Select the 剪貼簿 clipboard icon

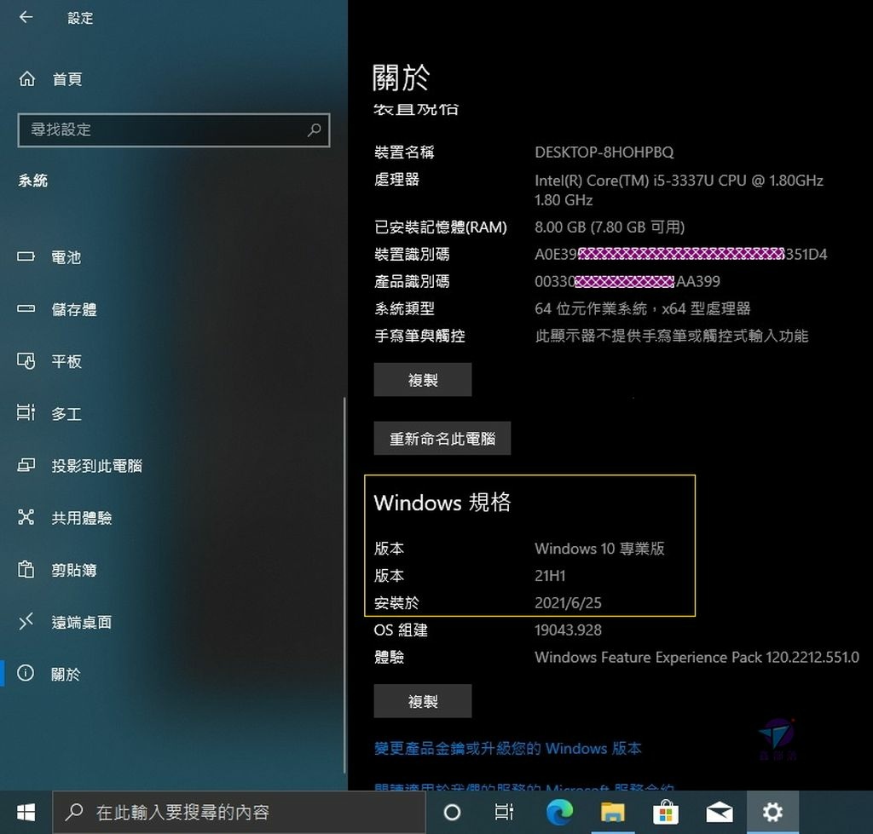coord(26,569)
